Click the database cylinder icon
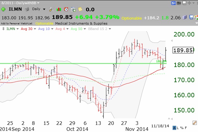 184,18
